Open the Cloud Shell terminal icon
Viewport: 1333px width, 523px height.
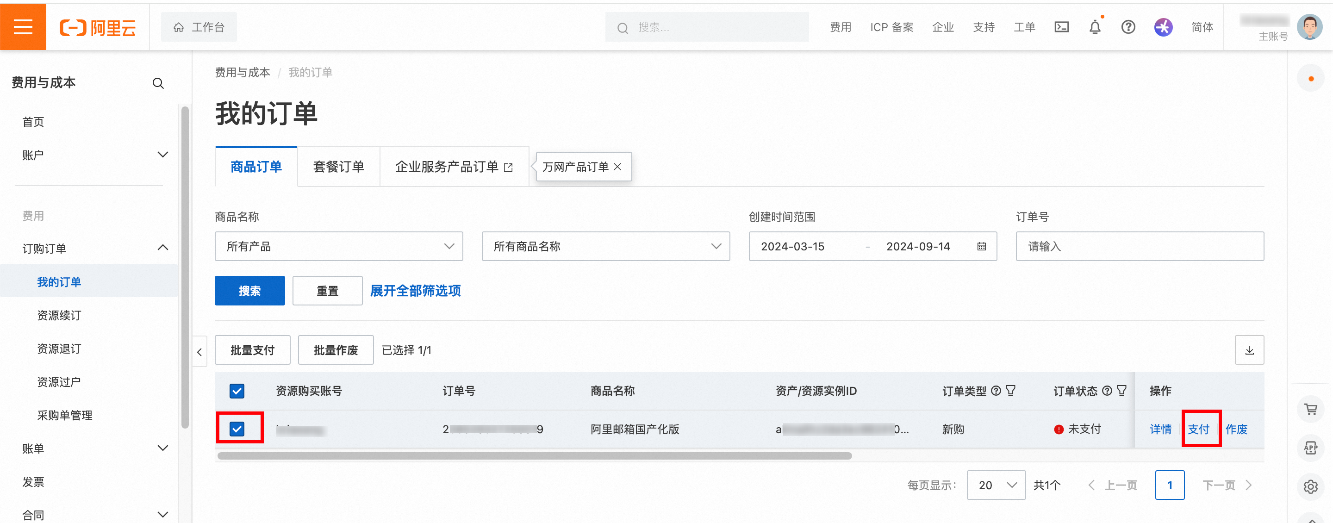[1061, 27]
